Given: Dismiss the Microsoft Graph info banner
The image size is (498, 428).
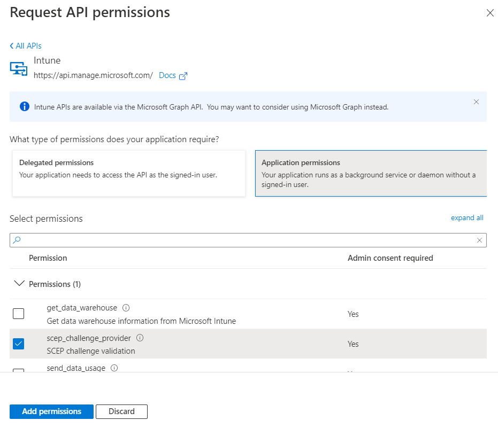Looking at the screenshot, I should 476,102.
